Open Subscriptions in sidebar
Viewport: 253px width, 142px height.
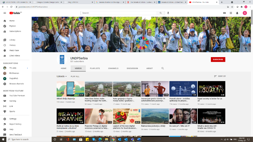coord(15,31)
